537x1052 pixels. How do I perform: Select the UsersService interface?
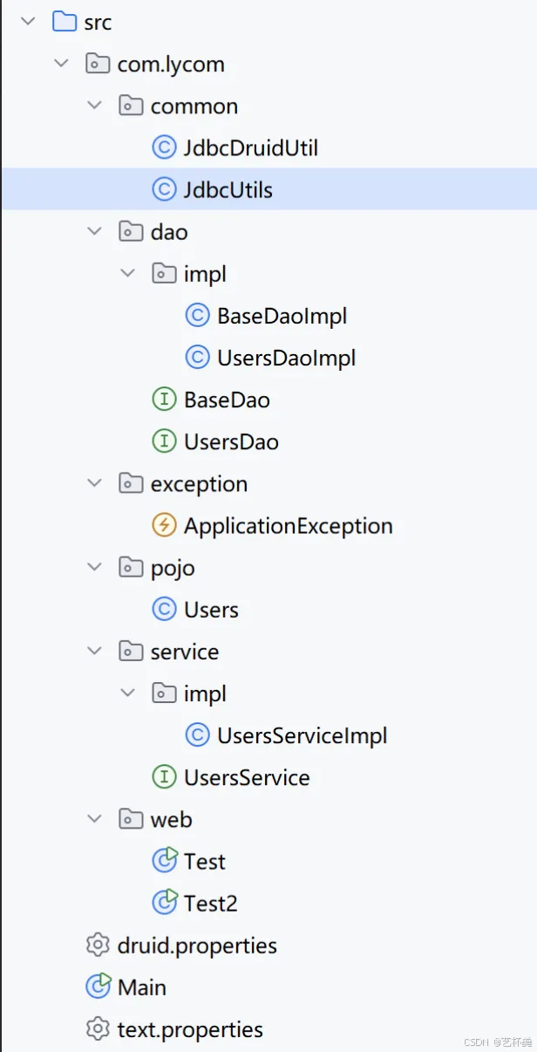tap(247, 777)
